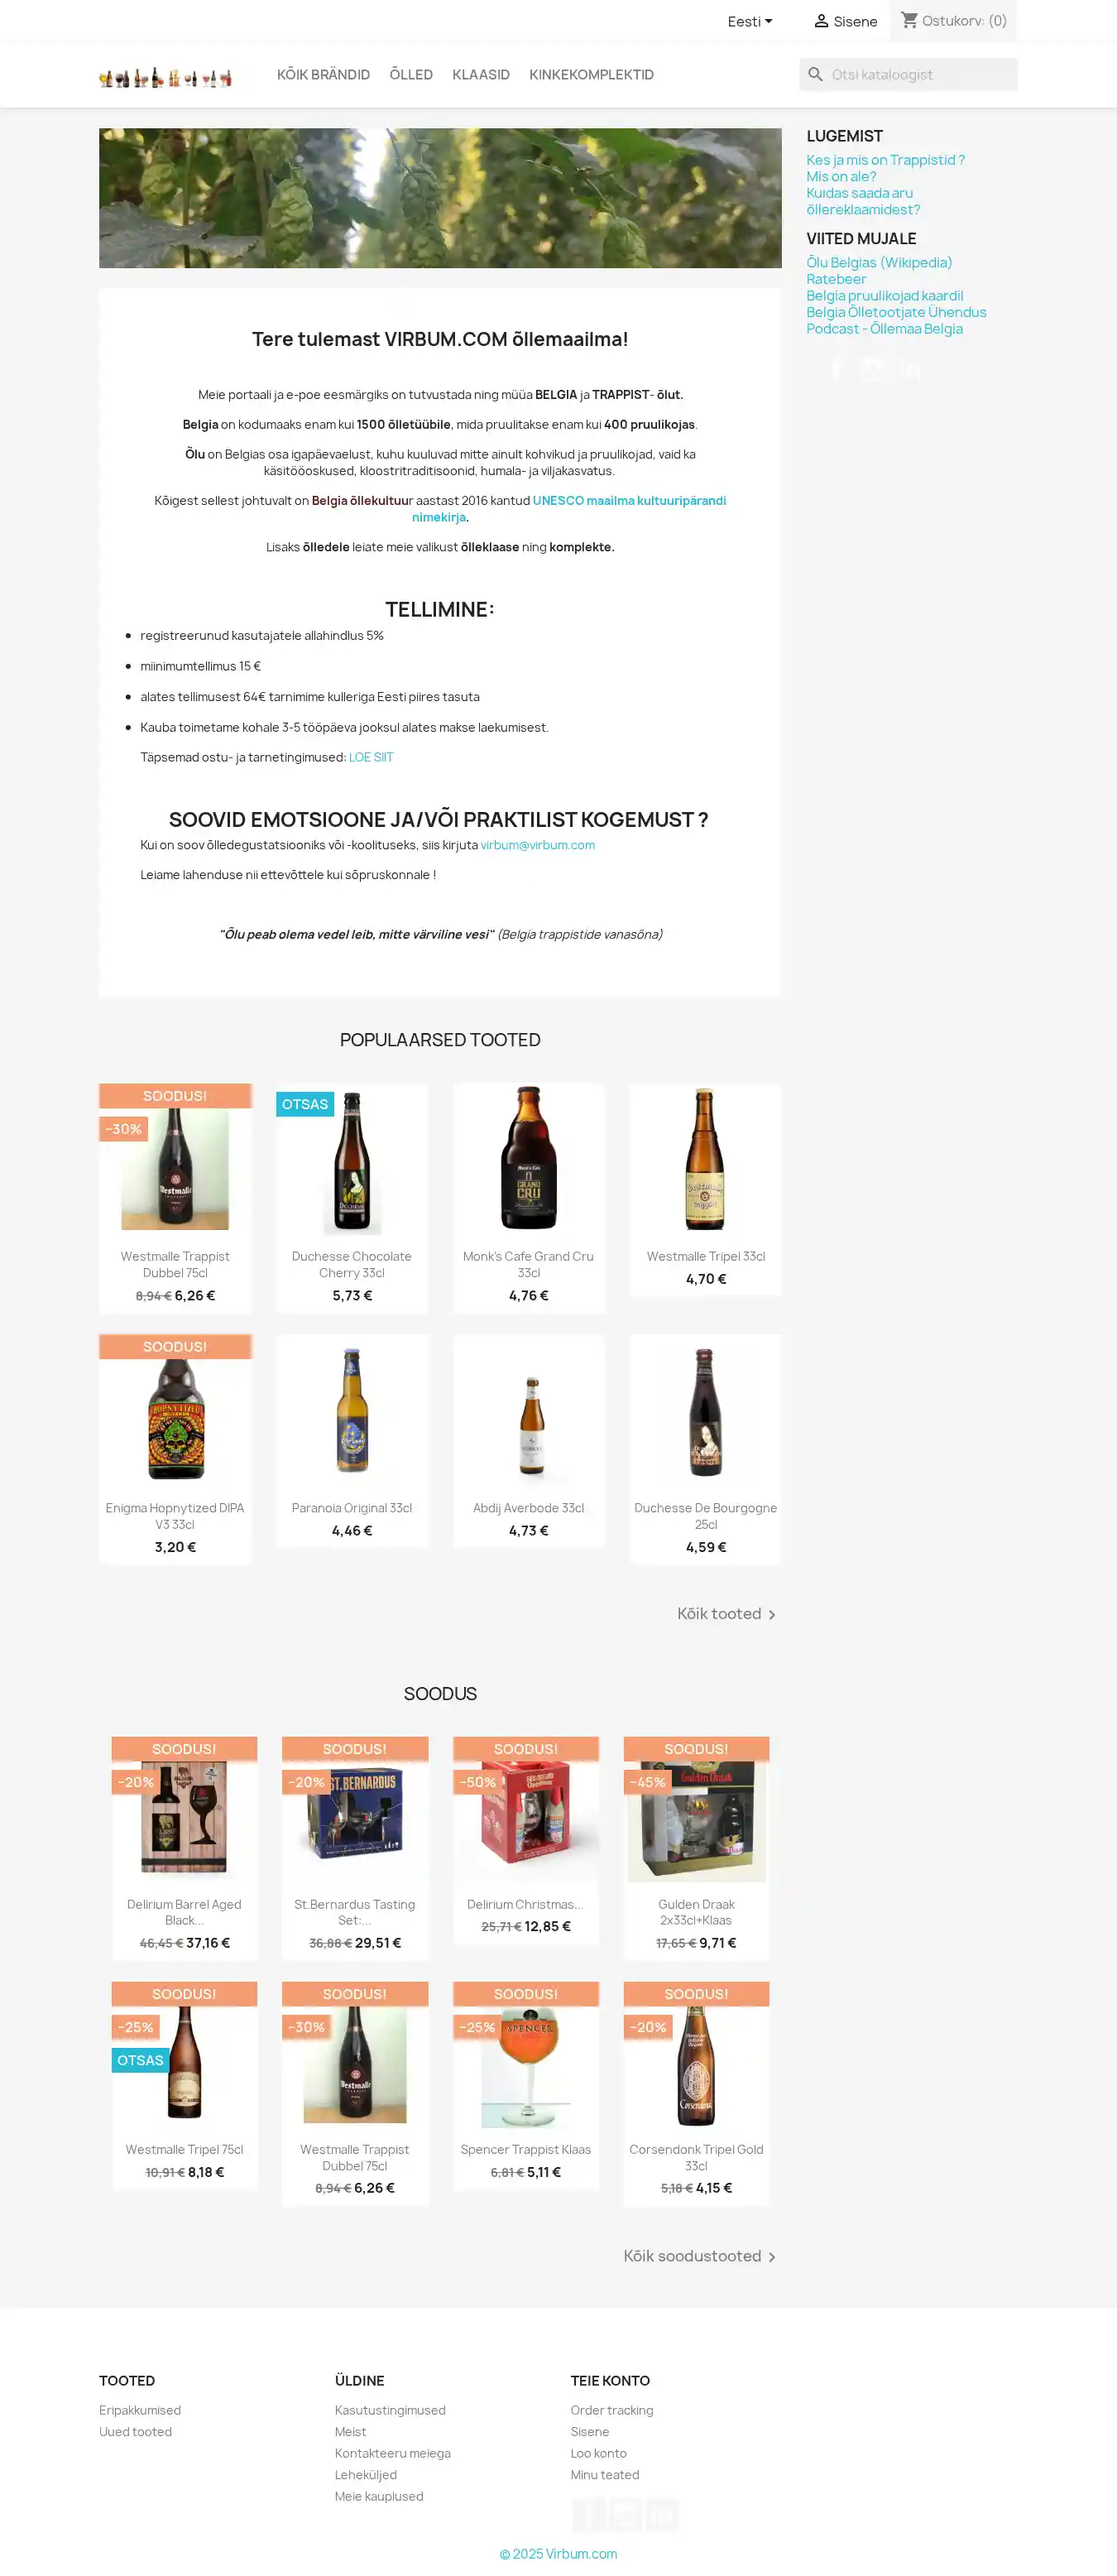
Task: Open the shopping cart icon
Action: coord(909,20)
